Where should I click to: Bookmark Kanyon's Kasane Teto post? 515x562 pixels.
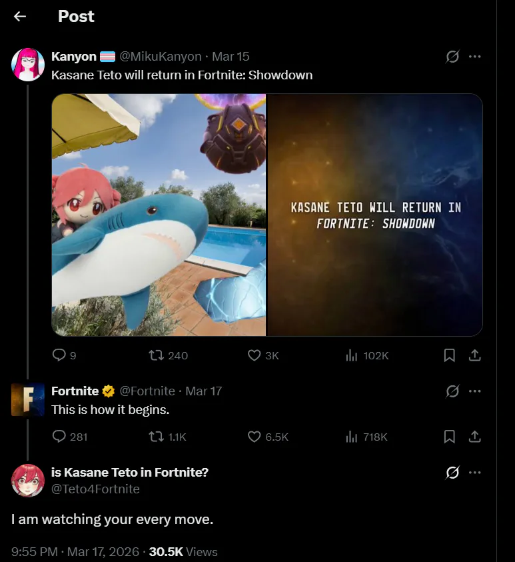[450, 355]
